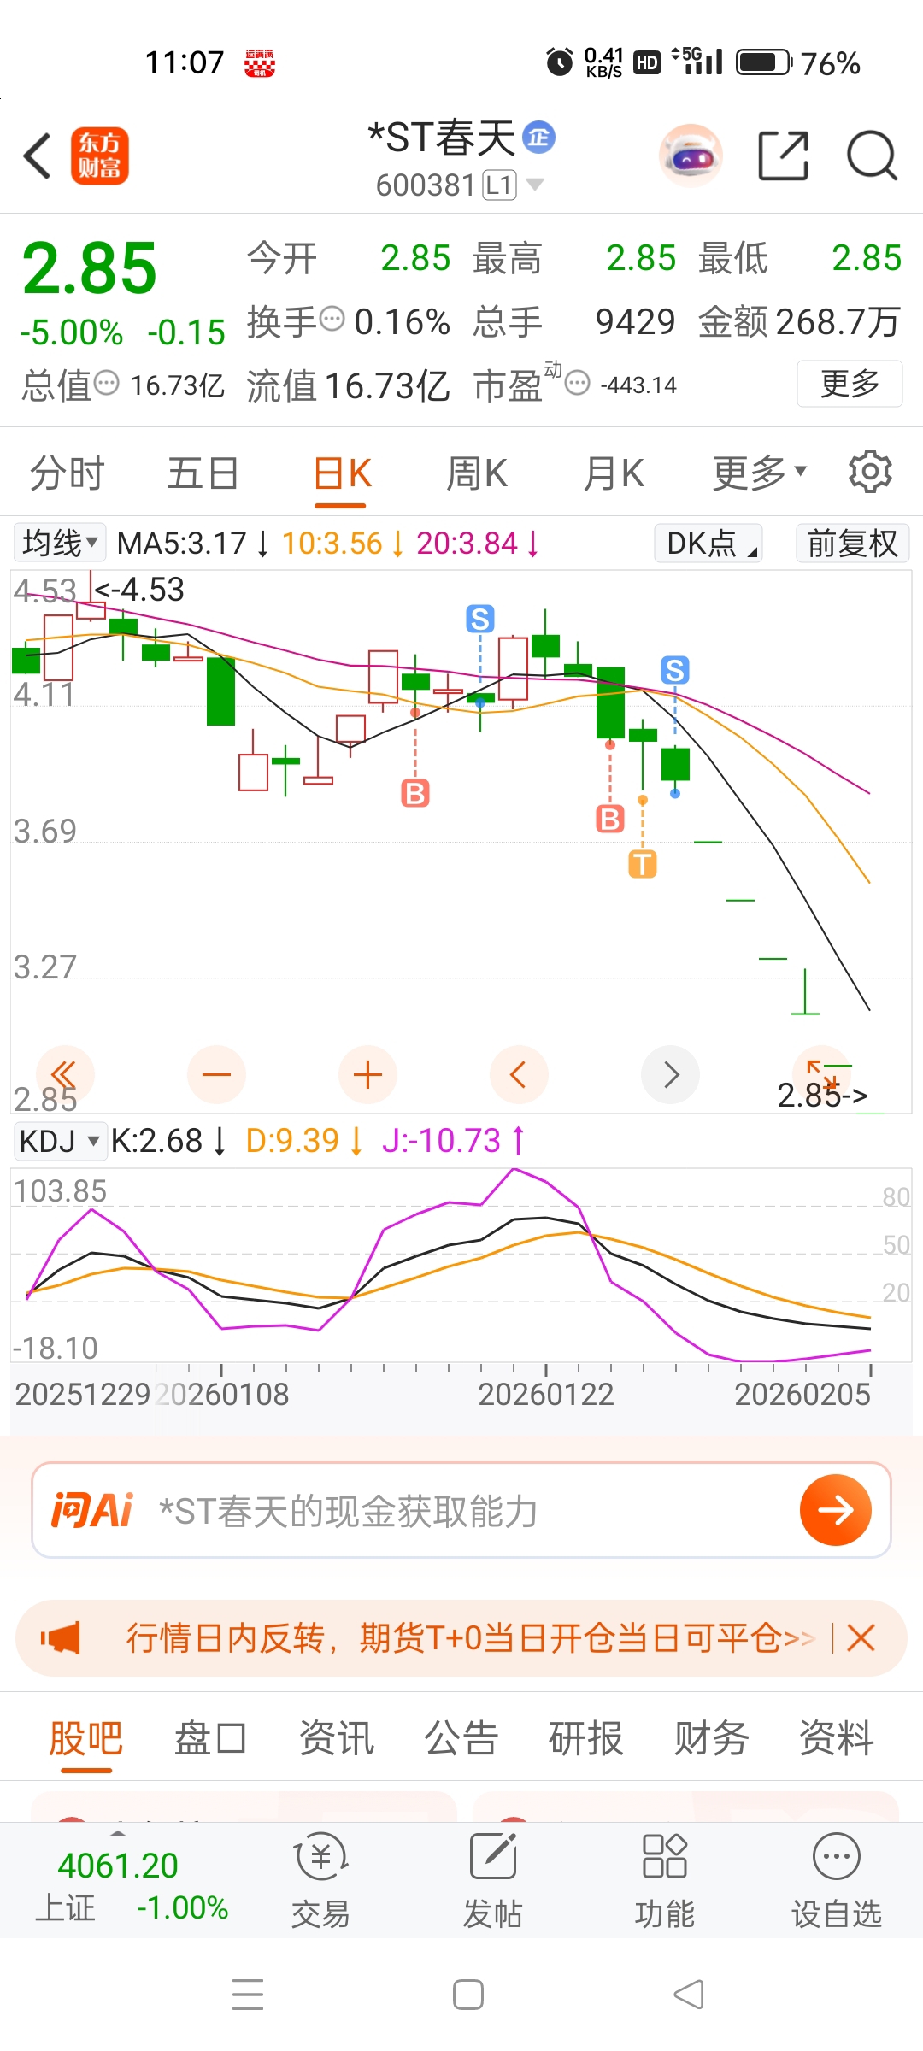Viewport: 923px width, 2051px height.
Task: Toggle the 前复权 adjustment option
Action: pos(852,543)
